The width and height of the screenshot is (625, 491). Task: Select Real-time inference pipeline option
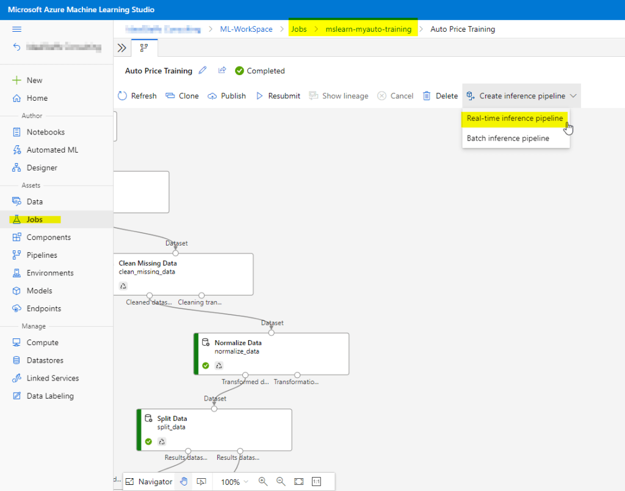(515, 118)
